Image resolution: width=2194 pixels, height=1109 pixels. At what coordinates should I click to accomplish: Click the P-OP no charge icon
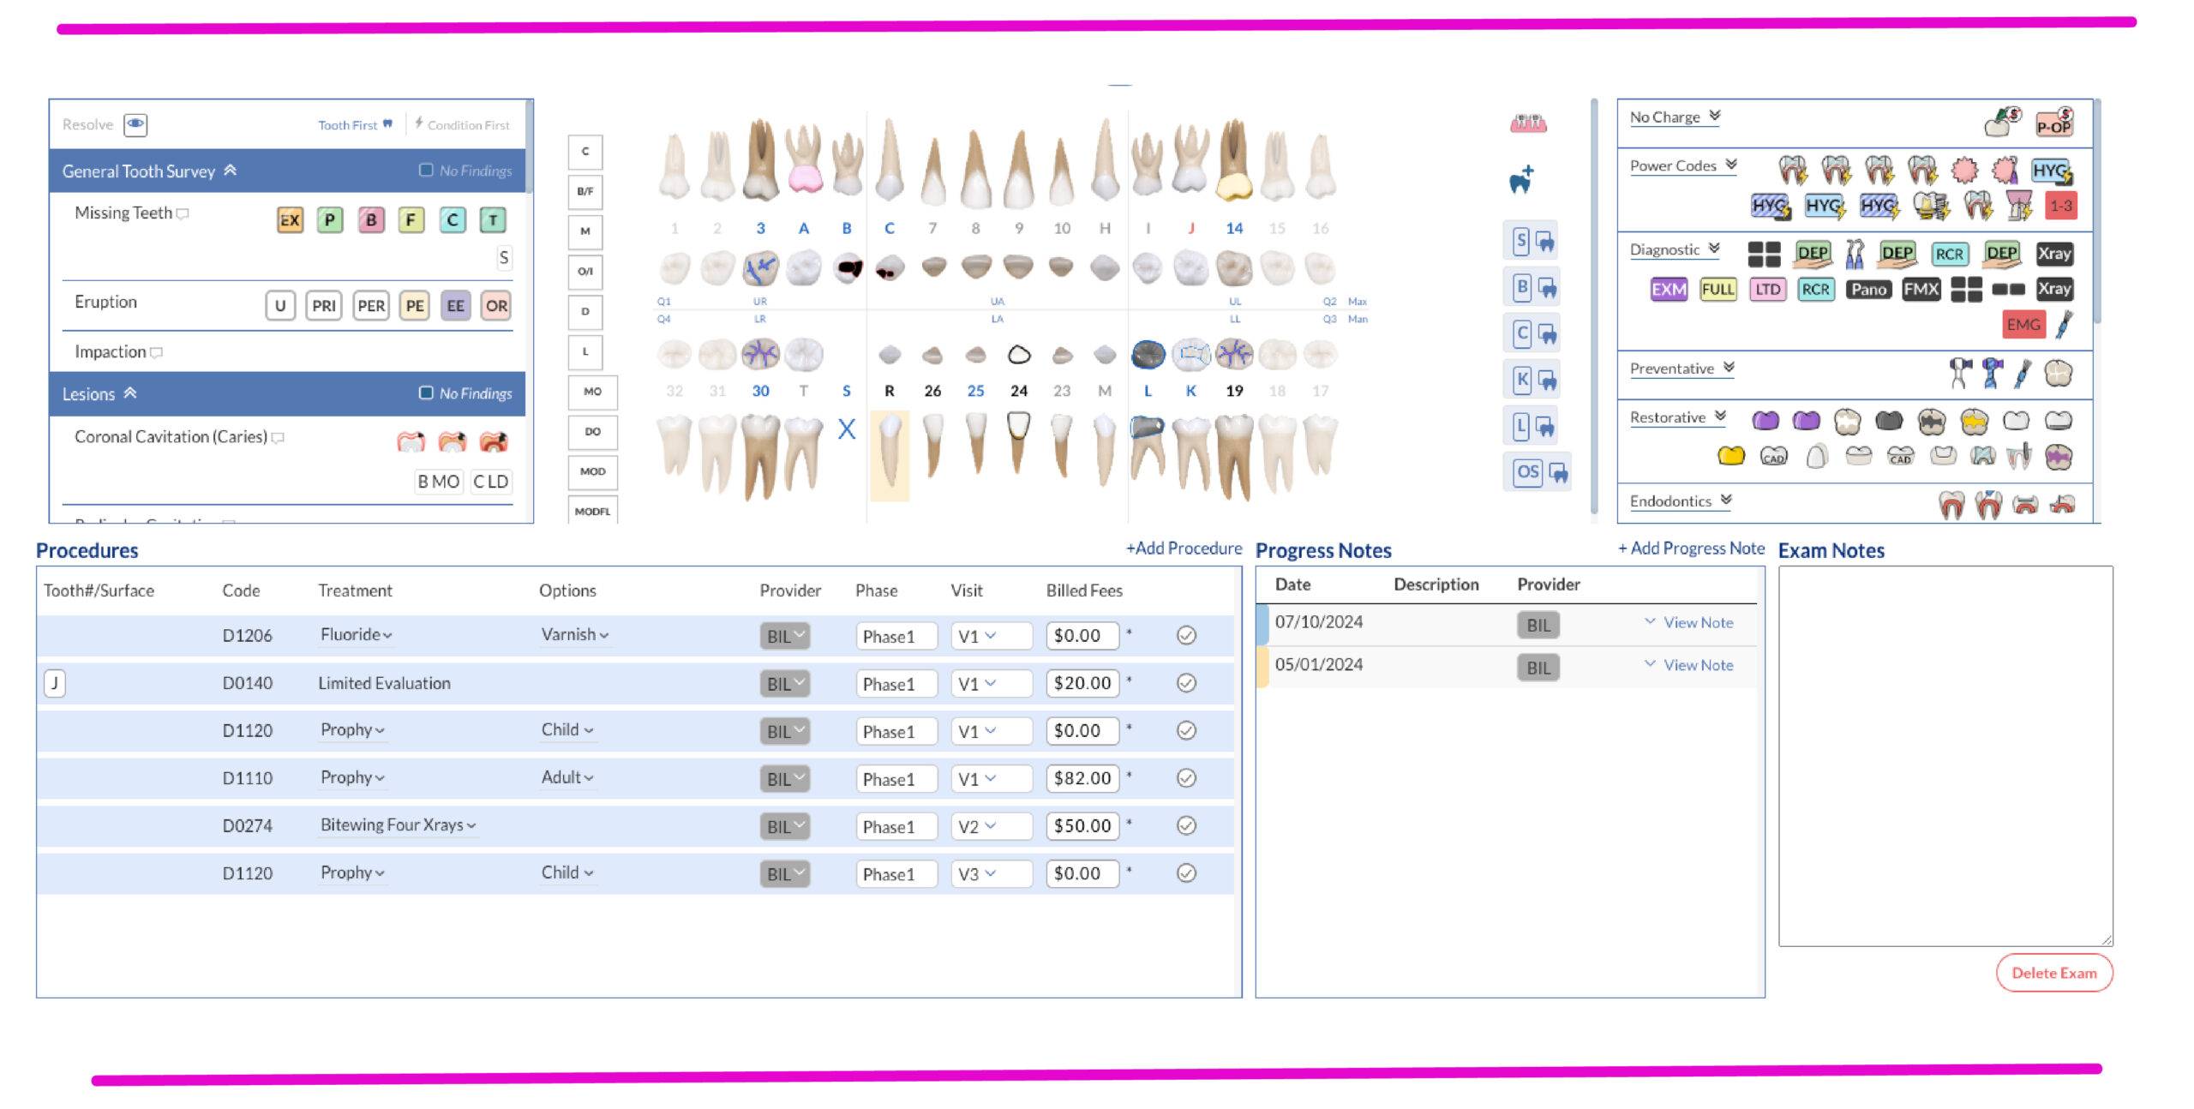pos(2053,123)
